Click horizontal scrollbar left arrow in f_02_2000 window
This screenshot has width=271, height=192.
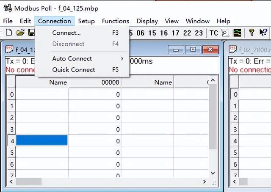pyautogui.click(x=235, y=181)
